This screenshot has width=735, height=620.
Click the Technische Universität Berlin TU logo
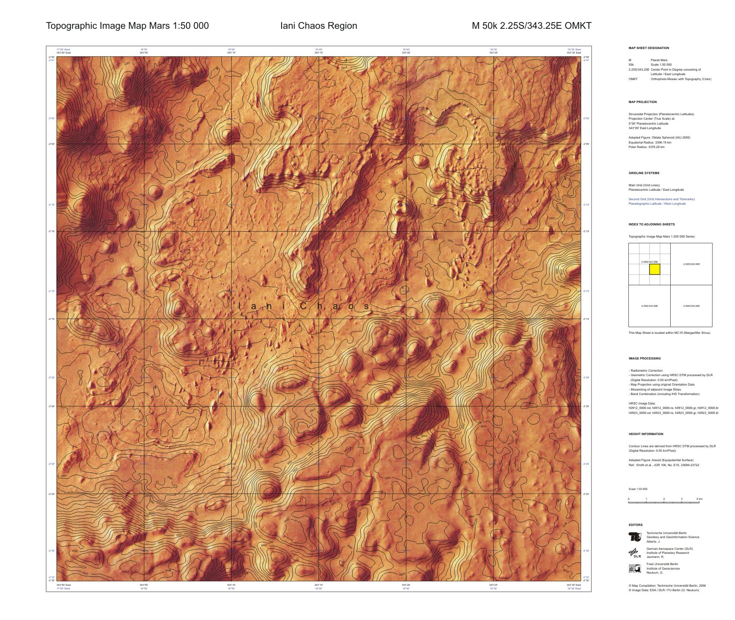point(635,537)
